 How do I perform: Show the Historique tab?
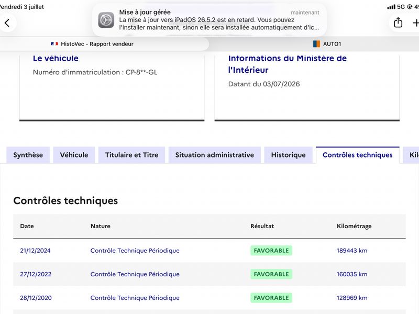coord(289,155)
